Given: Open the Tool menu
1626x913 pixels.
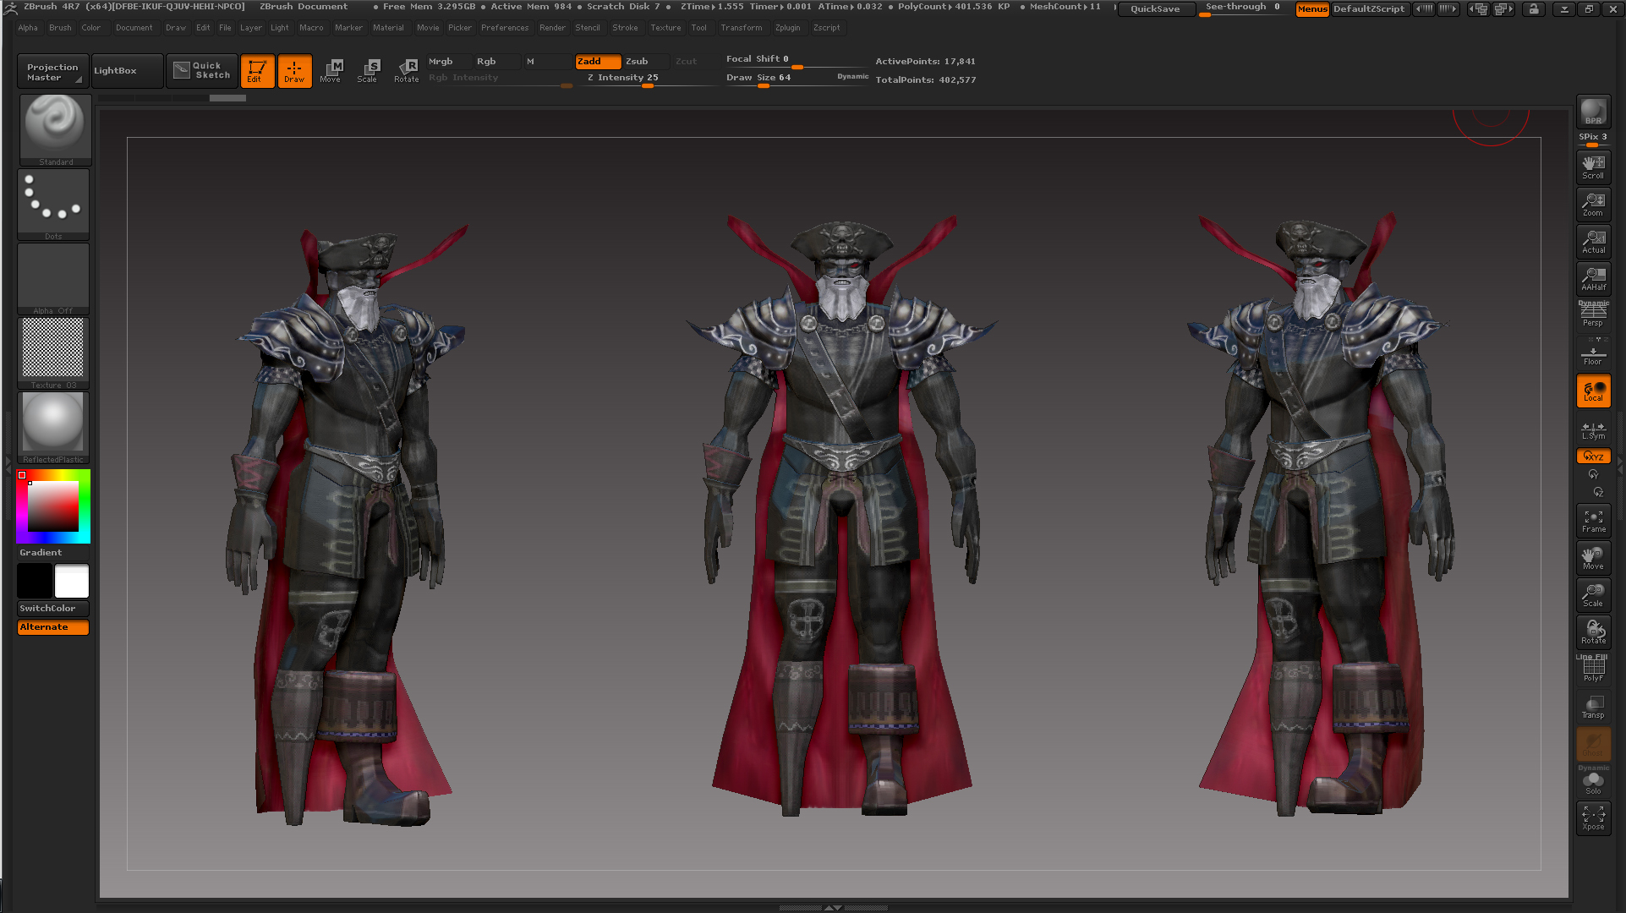Looking at the screenshot, I should click(x=698, y=28).
